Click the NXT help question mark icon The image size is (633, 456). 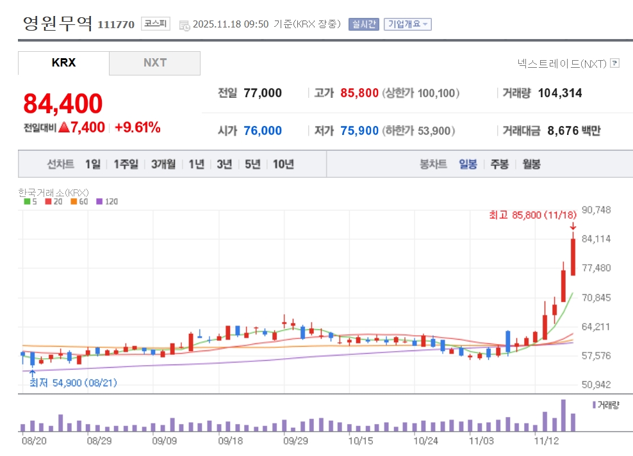tap(614, 63)
